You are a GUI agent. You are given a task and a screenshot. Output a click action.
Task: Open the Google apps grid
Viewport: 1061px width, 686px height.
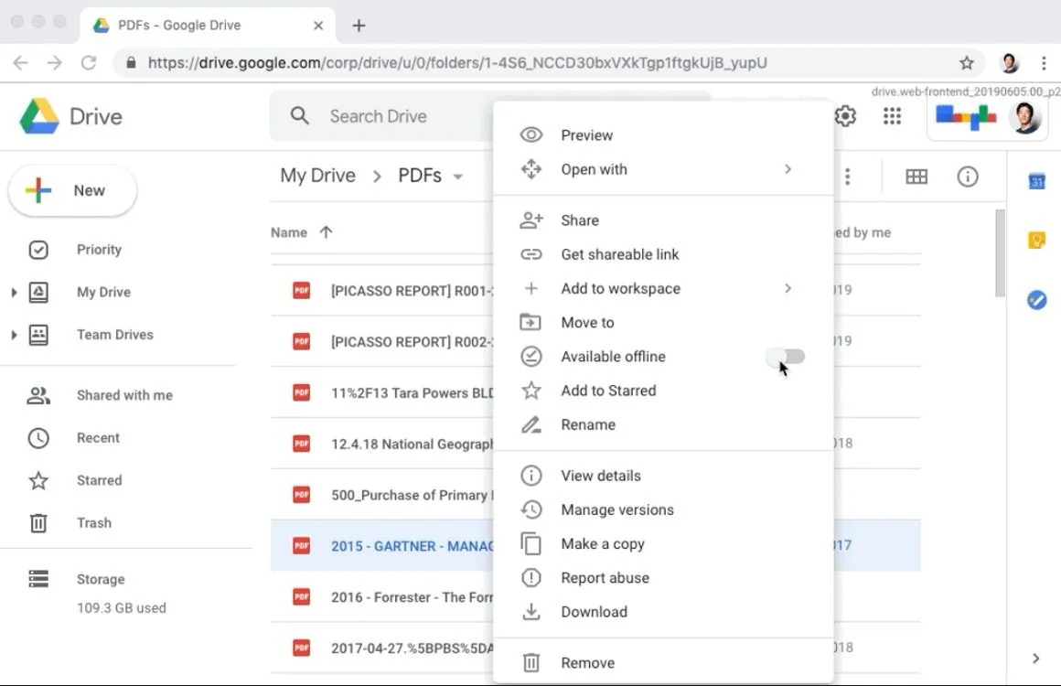tap(892, 116)
